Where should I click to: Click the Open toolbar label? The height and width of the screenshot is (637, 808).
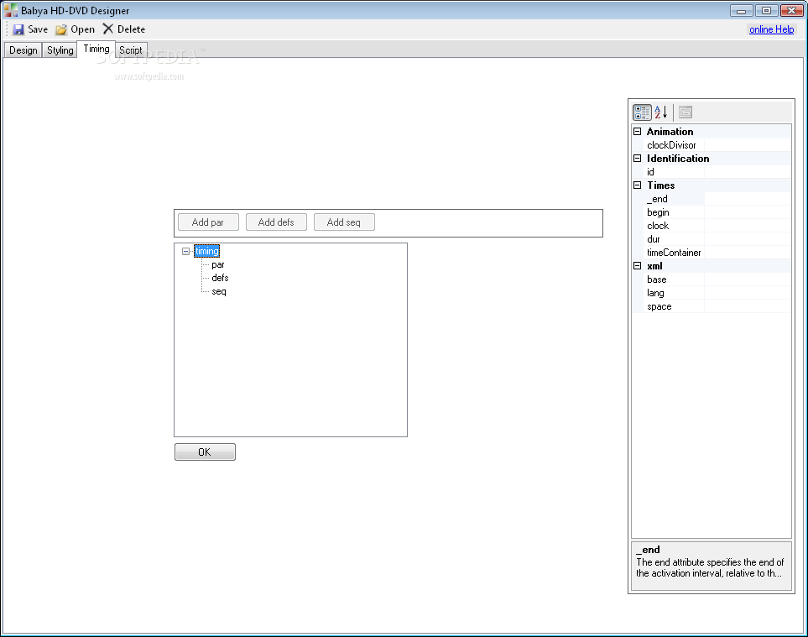pos(82,29)
